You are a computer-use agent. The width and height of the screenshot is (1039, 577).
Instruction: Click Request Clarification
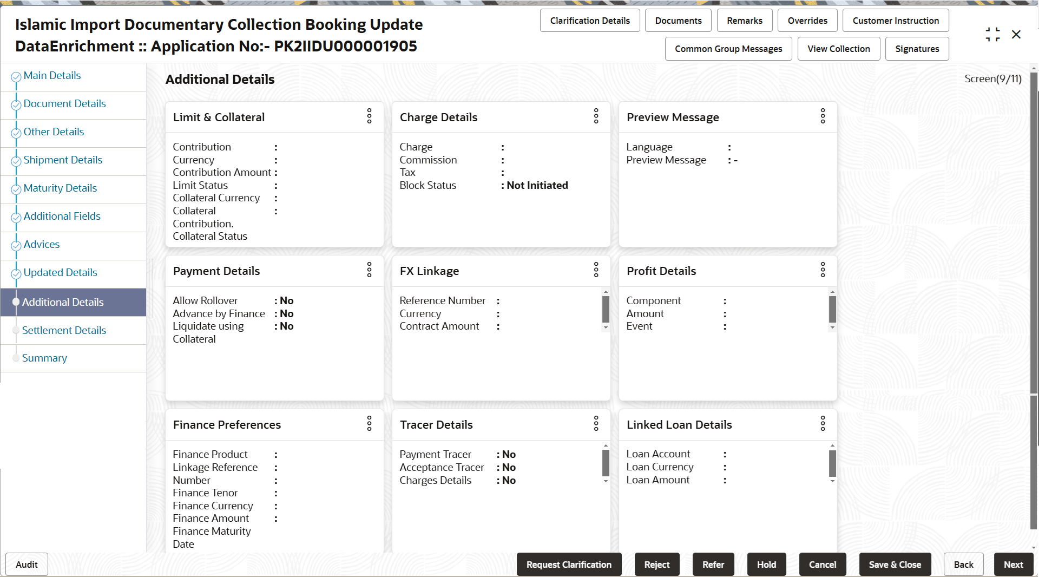point(569,565)
